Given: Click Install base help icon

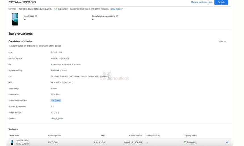Looking at the screenshot, I should pos(36,16).
